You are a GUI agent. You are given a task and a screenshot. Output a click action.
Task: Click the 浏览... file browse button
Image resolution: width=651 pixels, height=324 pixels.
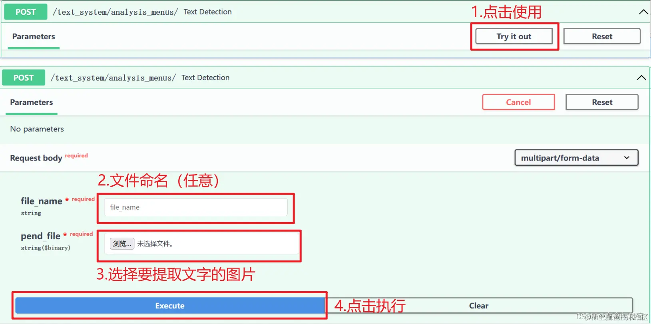pos(122,244)
